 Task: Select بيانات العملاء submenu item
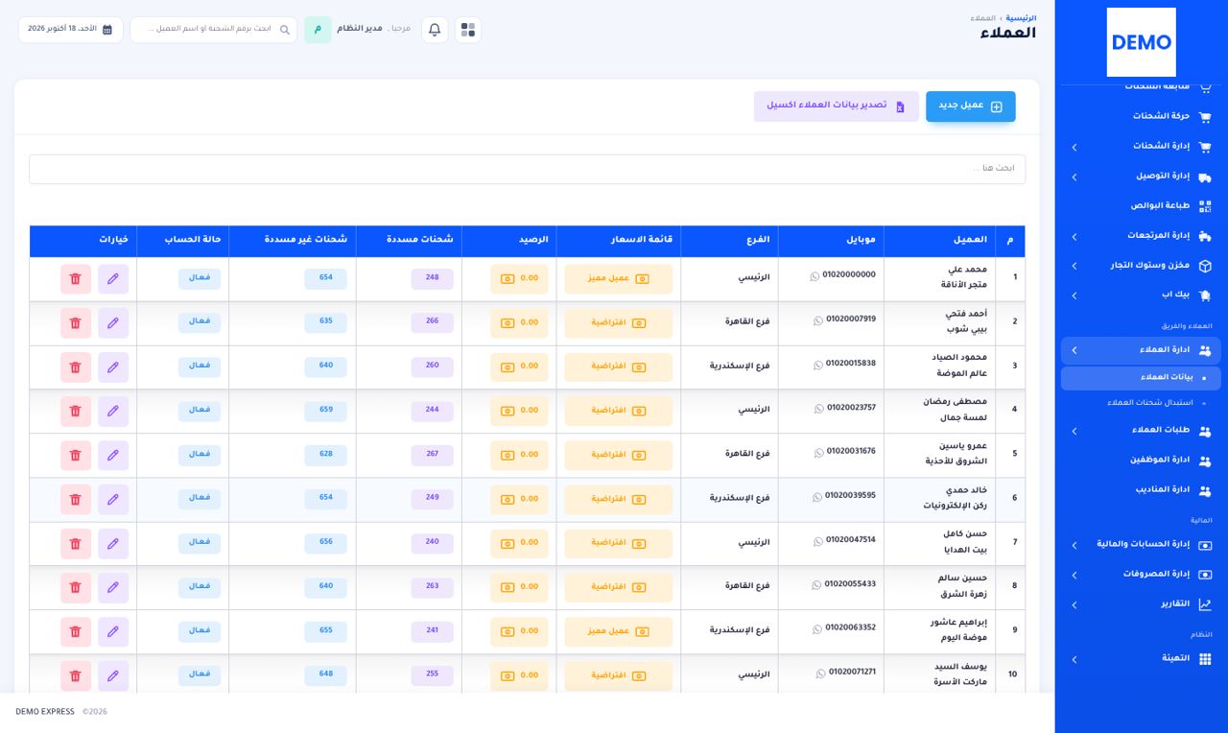(1141, 378)
